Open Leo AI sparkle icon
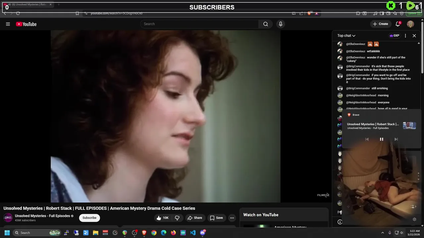Image resolution: width=424 pixels, height=238 pixels. pos(395,13)
